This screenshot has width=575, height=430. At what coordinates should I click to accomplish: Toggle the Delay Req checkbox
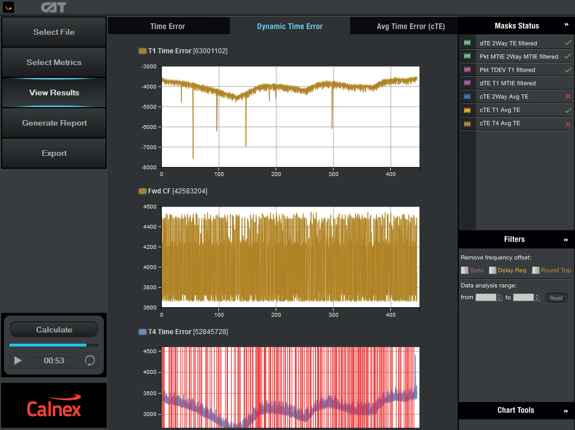(492, 270)
